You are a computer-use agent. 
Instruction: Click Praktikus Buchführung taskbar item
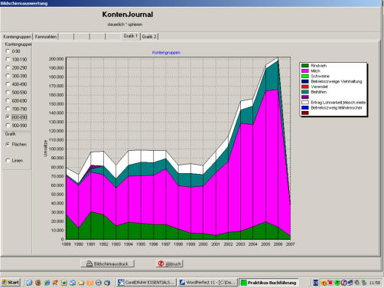[x=268, y=283]
